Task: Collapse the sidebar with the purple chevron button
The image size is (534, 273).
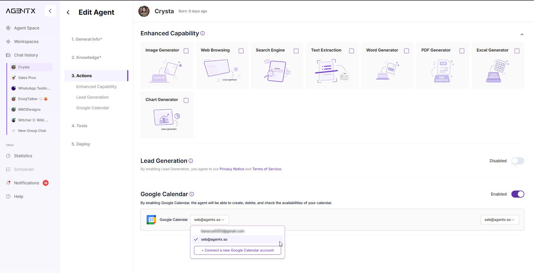Action: (x=50, y=11)
